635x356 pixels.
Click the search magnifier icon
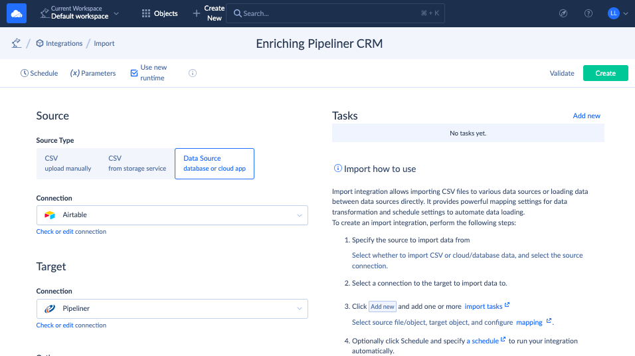pos(238,13)
